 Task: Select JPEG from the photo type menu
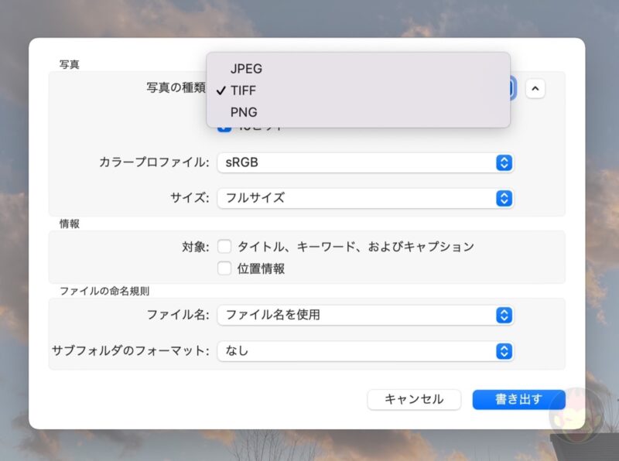[246, 69]
